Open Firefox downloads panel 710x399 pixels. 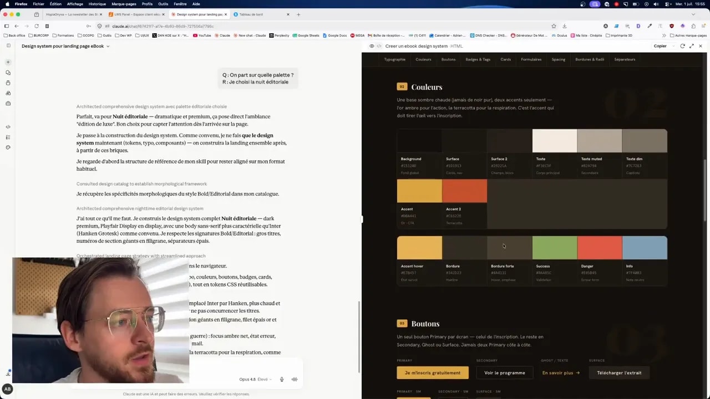pyautogui.click(x=564, y=26)
